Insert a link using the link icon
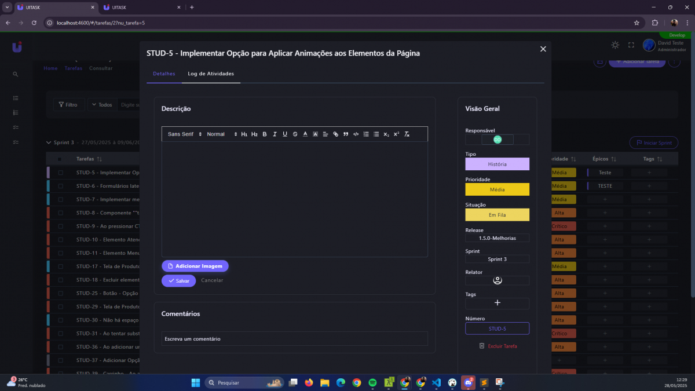This screenshot has height=391, width=695. pyautogui.click(x=335, y=134)
